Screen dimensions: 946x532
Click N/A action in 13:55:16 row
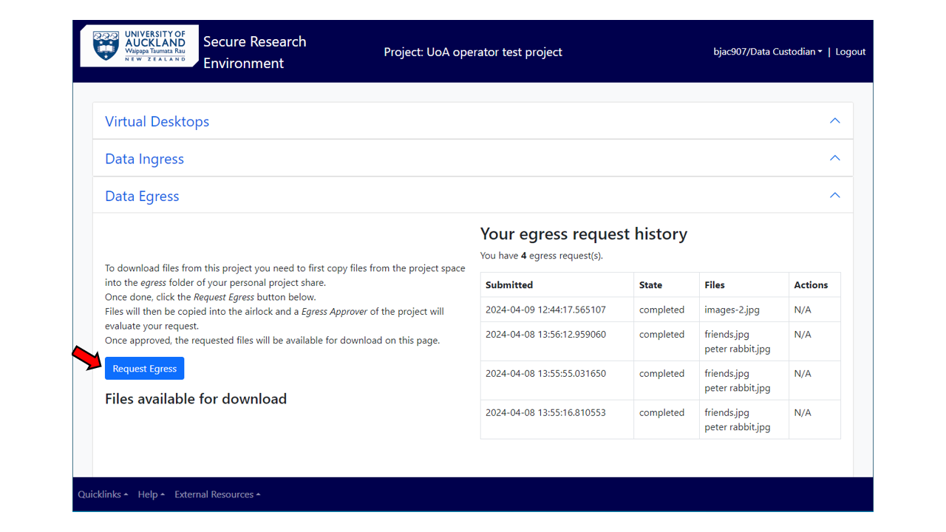(803, 412)
